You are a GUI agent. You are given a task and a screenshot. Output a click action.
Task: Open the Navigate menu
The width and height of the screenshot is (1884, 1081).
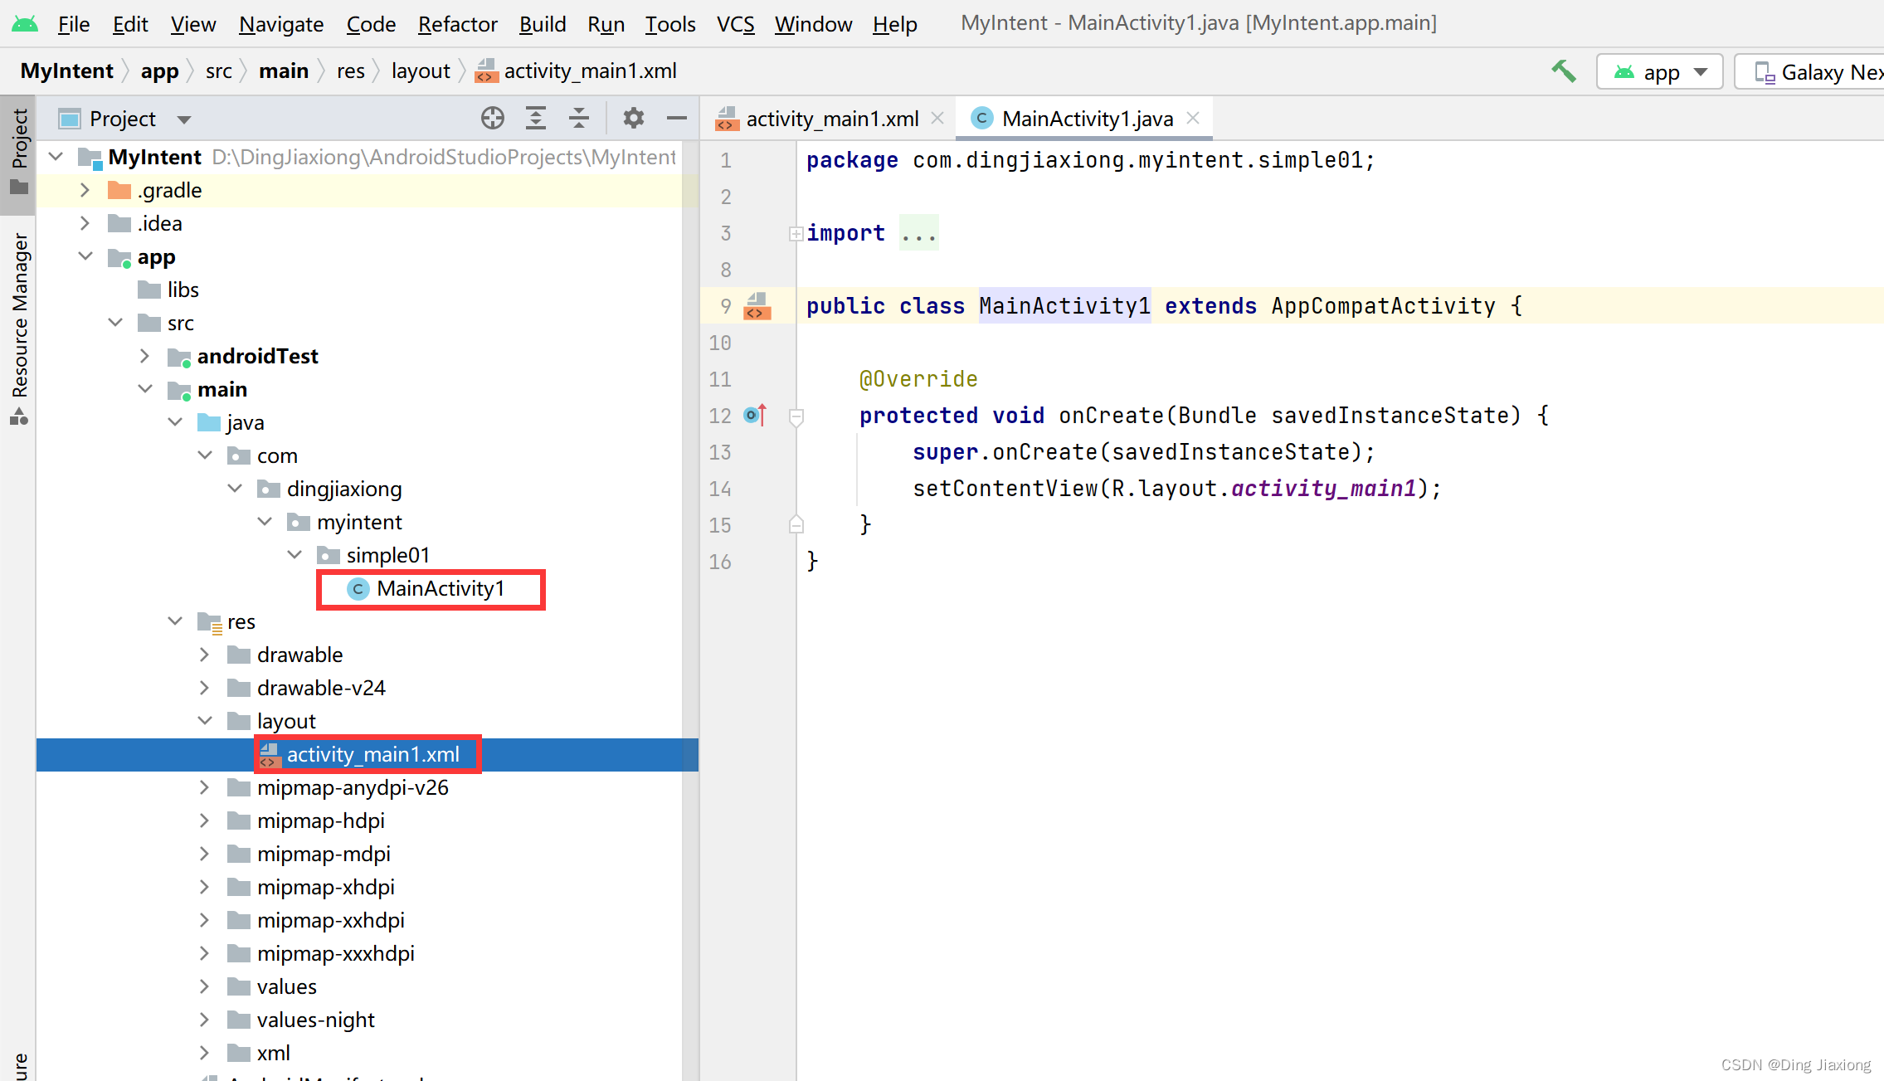[x=281, y=24]
